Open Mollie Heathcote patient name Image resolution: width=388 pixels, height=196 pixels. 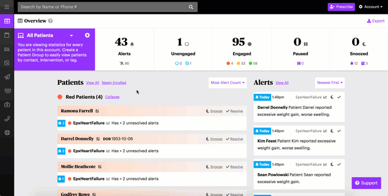[78, 167]
